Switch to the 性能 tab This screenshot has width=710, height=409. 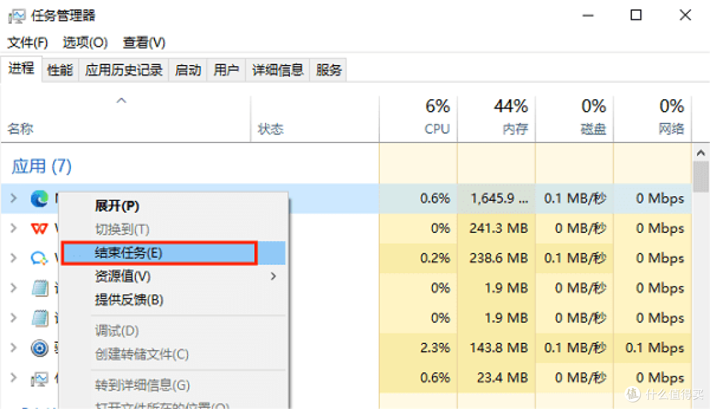(x=60, y=70)
